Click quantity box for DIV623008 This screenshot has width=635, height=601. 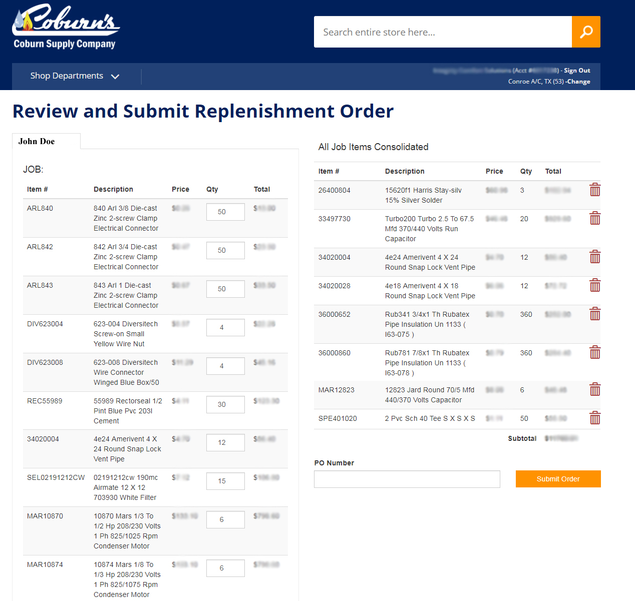pyautogui.click(x=225, y=366)
